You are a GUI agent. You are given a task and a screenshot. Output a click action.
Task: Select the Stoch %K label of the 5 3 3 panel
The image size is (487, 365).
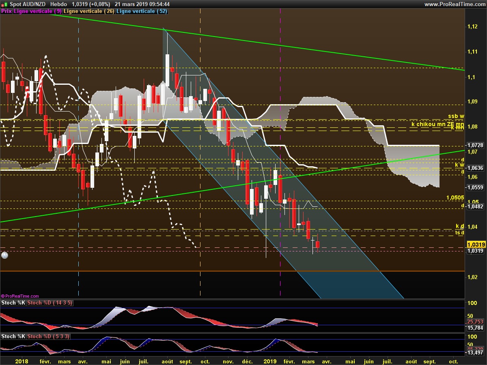(13, 337)
